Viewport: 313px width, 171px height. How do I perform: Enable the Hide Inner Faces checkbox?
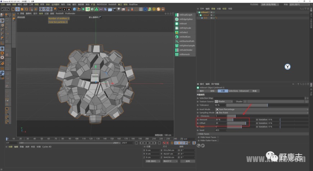point(218,137)
